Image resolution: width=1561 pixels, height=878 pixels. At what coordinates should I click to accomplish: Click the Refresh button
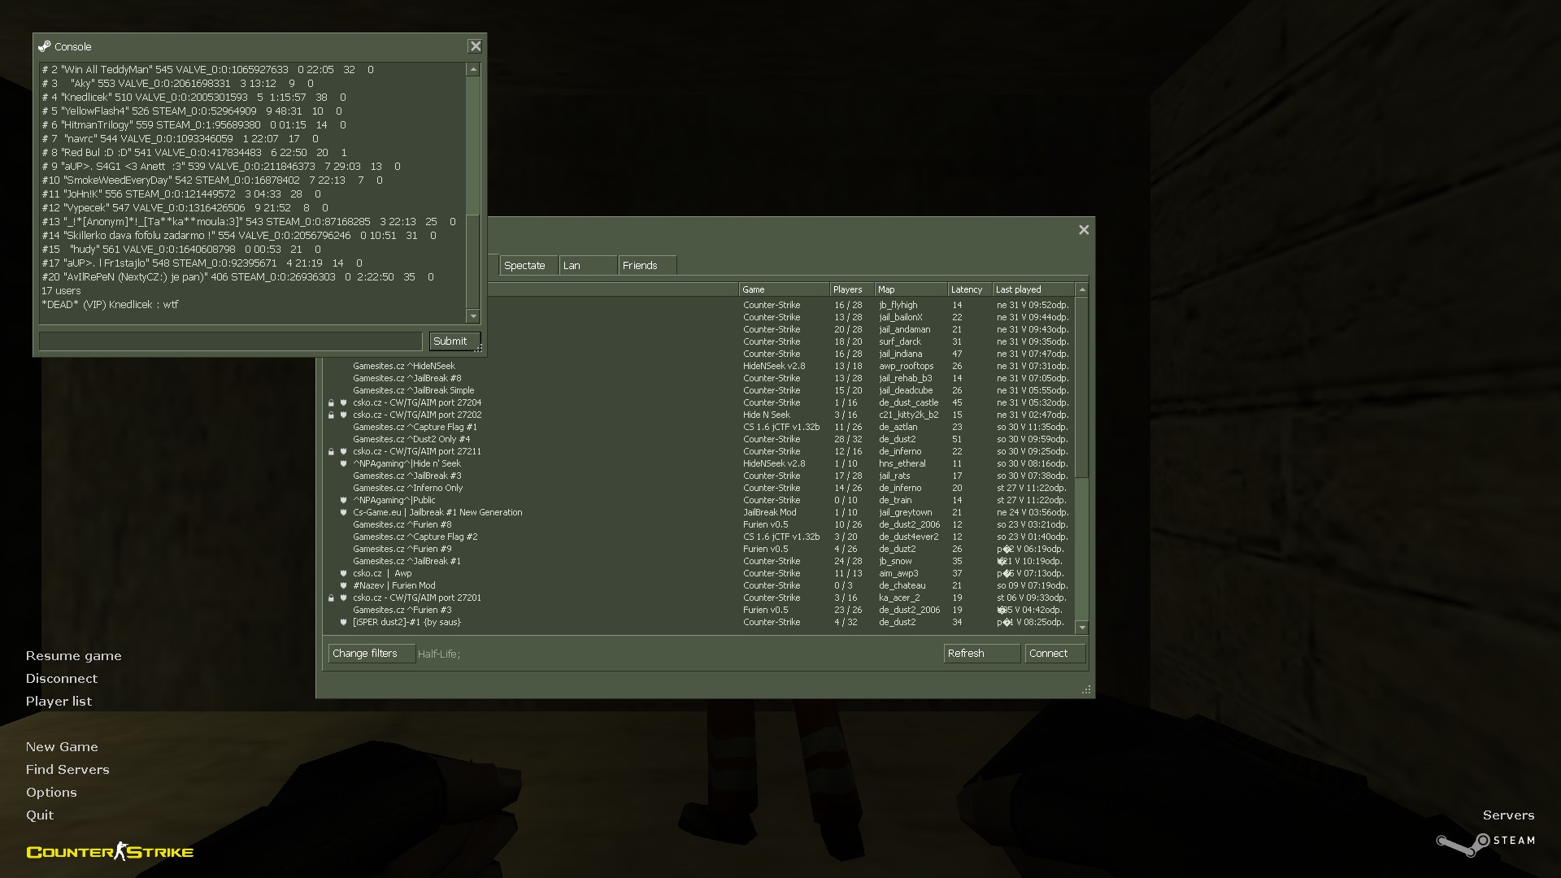click(982, 654)
